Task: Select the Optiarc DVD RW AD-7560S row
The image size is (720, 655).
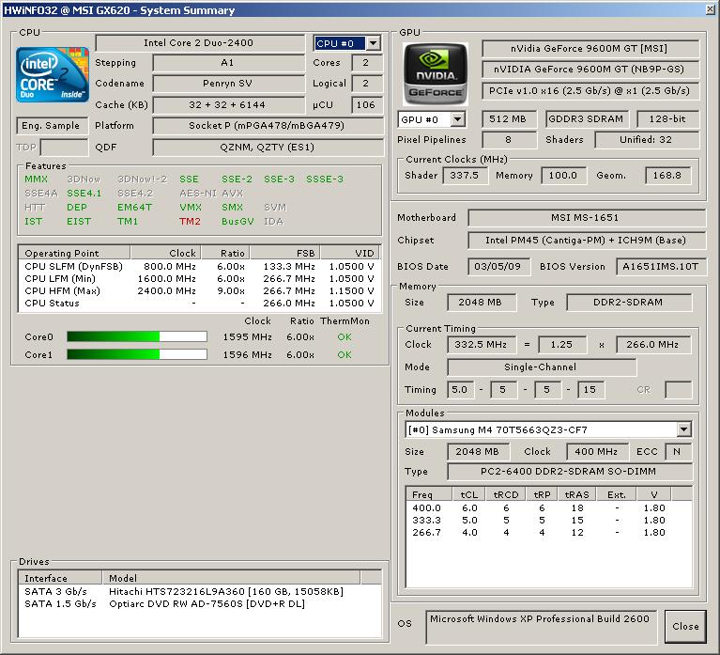Action: click(x=200, y=604)
